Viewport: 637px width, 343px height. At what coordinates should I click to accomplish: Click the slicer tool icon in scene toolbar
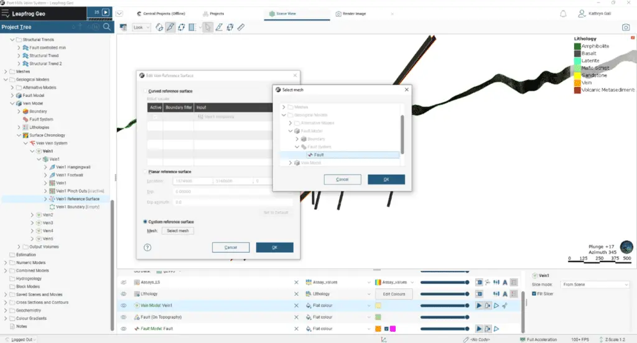(192, 27)
